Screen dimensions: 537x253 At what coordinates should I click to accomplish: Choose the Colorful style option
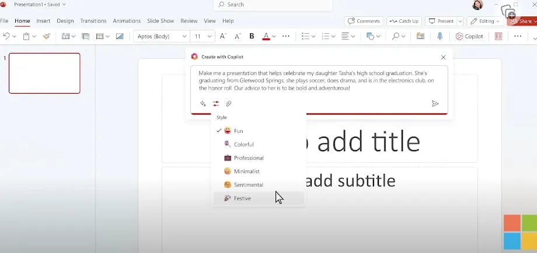pos(259,144)
